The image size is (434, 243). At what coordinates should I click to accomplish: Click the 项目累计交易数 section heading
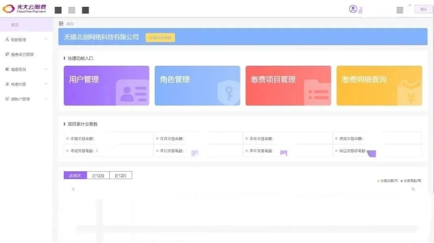click(x=82, y=124)
